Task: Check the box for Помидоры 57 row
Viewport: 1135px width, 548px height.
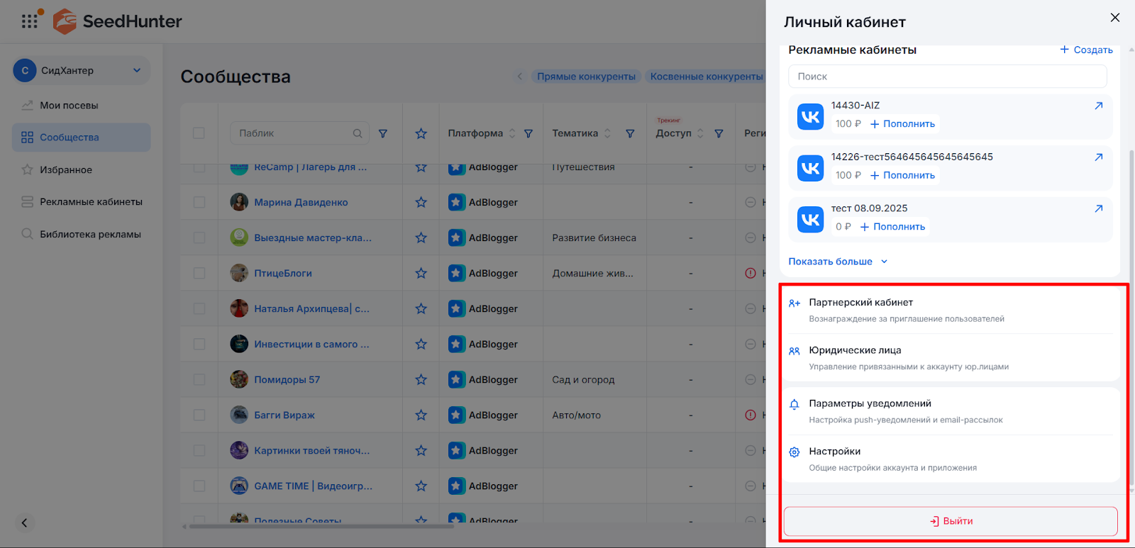Action: (199, 380)
